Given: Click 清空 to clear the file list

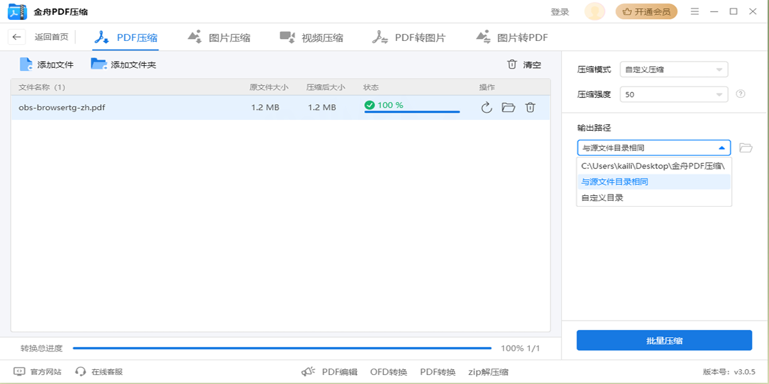Looking at the screenshot, I should 524,65.
